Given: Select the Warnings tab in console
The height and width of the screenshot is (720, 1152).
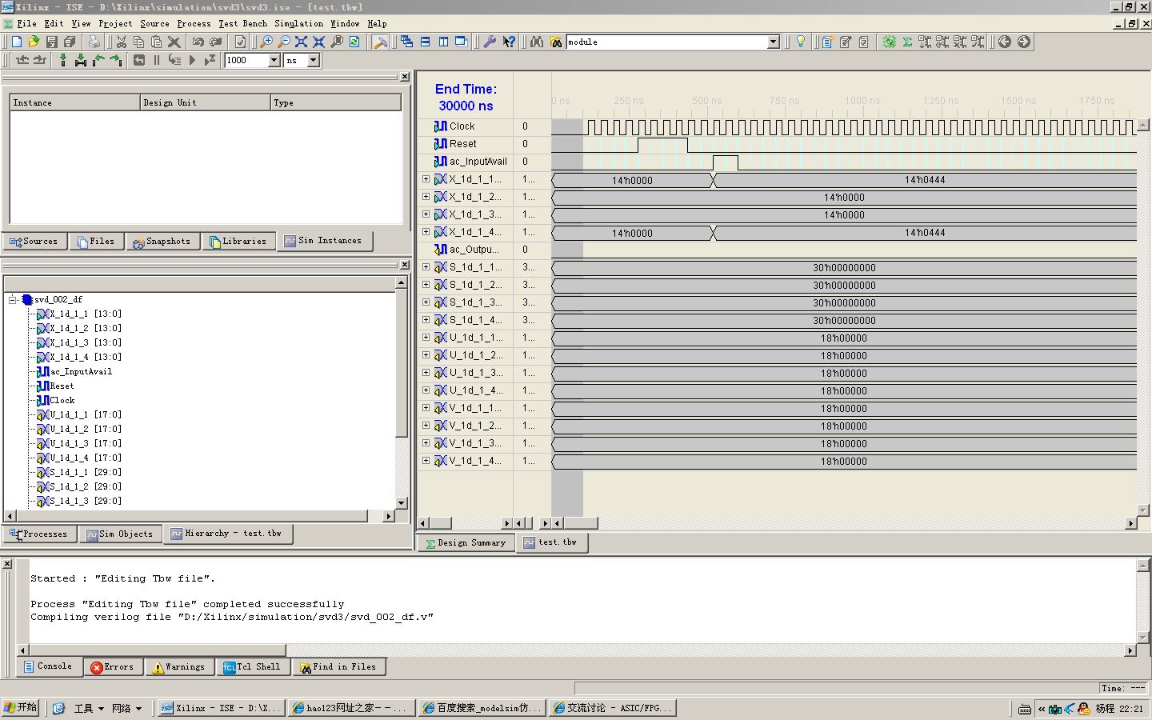Looking at the screenshot, I should (x=179, y=666).
